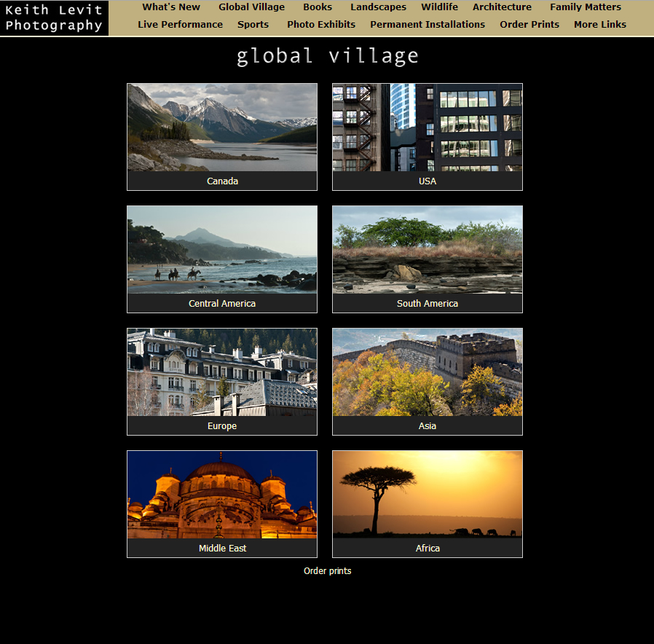
Task: Select the Middle East caption
Action: coord(222,548)
